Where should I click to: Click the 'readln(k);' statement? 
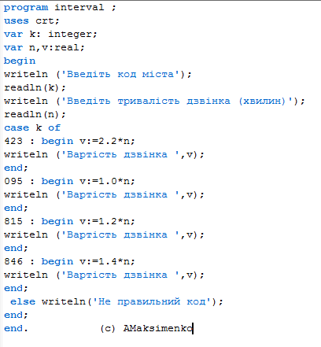(x=35, y=87)
